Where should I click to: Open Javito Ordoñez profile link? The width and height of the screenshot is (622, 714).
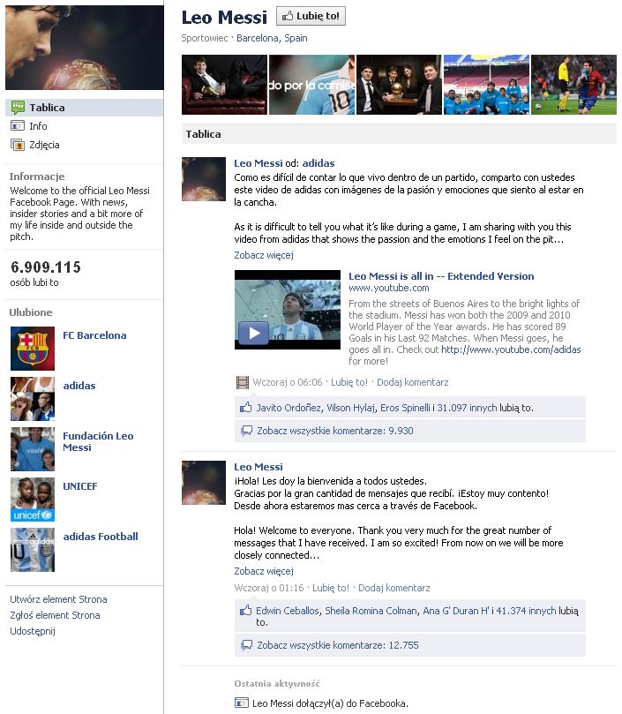tap(289, 408)
